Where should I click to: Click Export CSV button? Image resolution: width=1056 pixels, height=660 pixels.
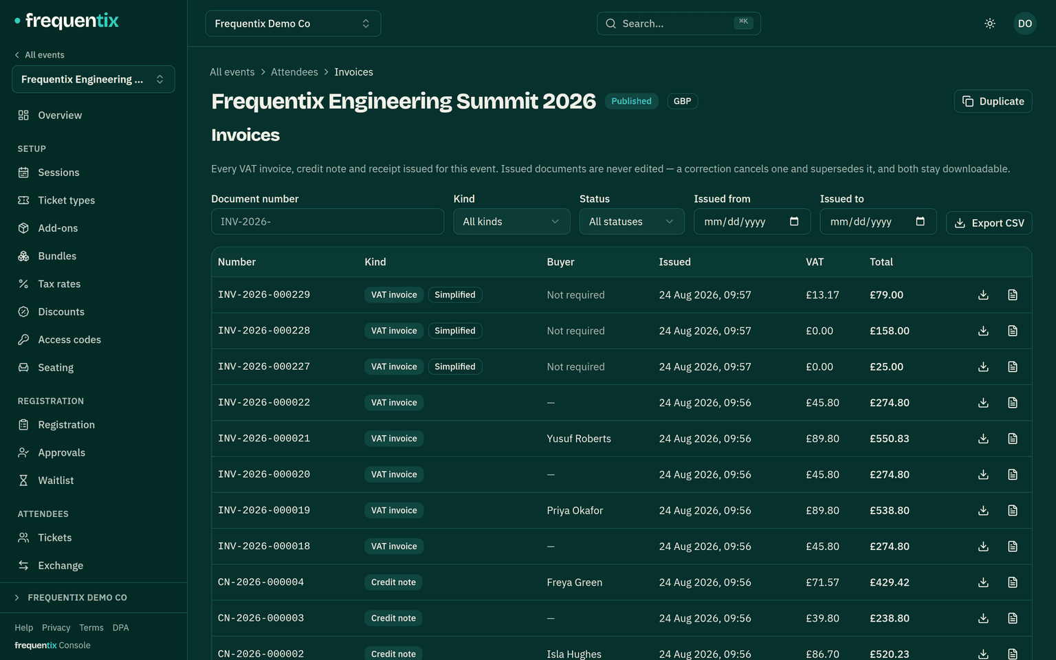click(x=989, y=223)
